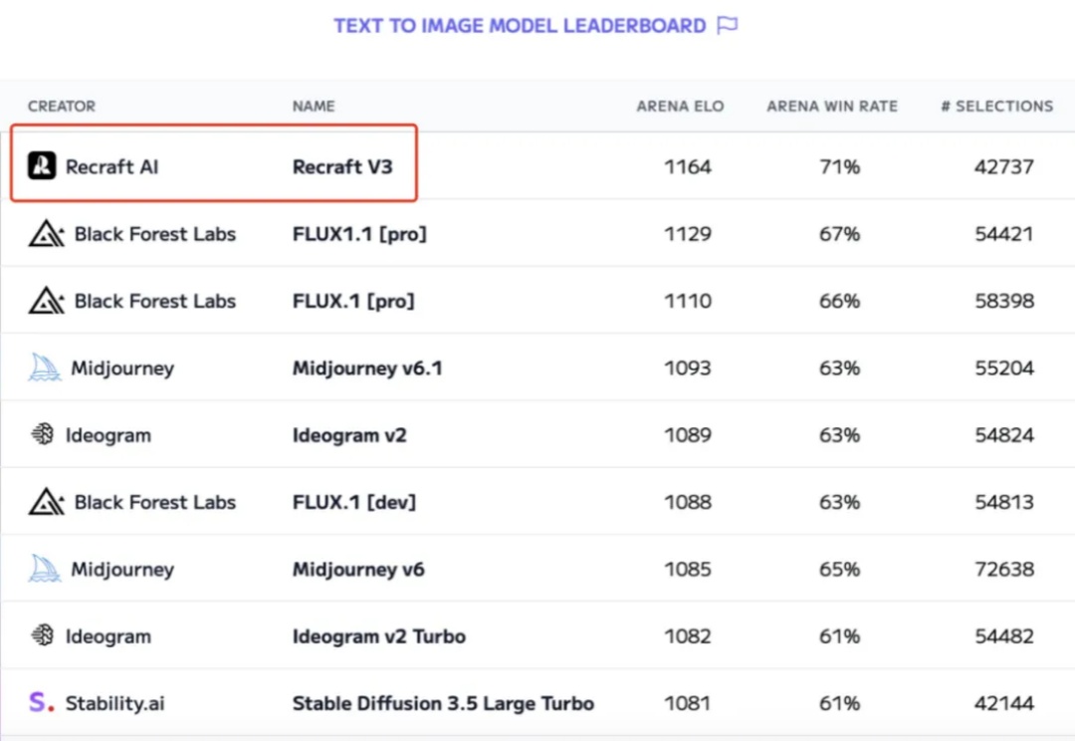The image size is (1075, 741).
Task: Click the ELO value 1110
Action: (688, 301)
